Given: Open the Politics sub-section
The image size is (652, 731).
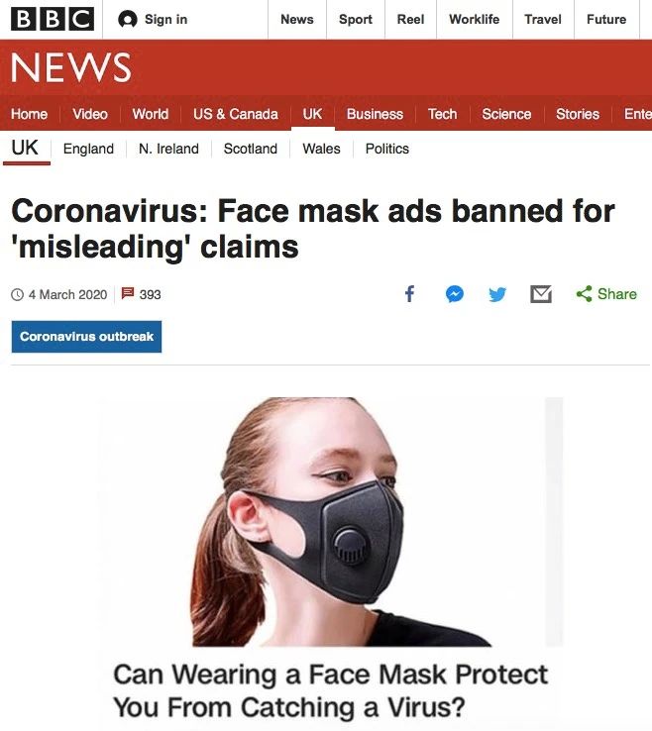Looking at the screenshot, I should tap(387, 149).
